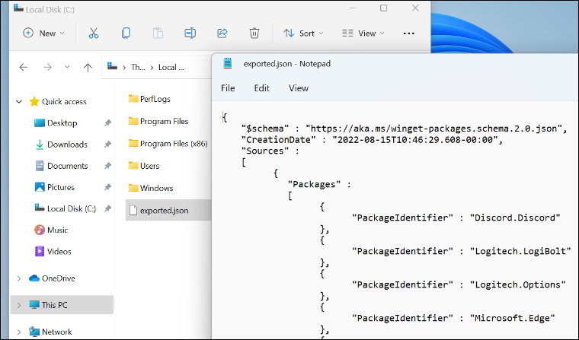Click the Rename icon in File Explorer toolbar
Viewport: 579px width, 340px height.
190,33
